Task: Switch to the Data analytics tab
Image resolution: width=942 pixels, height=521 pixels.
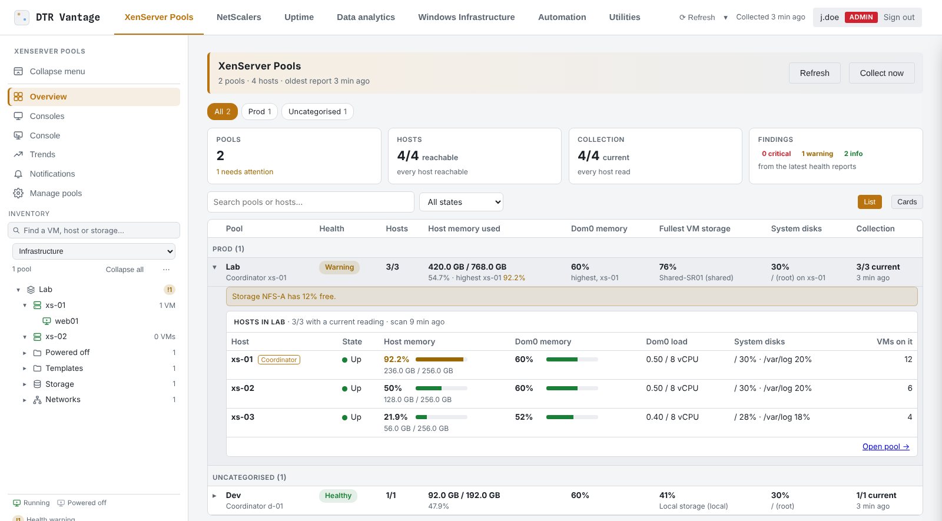Action: coord(366,17)
